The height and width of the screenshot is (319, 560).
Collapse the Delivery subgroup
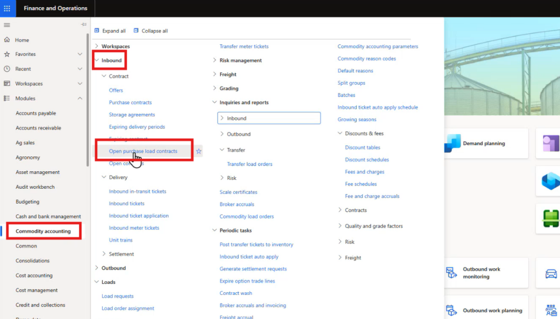click(x=104, y=177)
